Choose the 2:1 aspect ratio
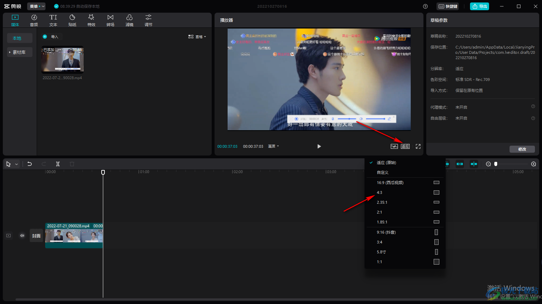The image size is (542, 304). click(405, 212)
